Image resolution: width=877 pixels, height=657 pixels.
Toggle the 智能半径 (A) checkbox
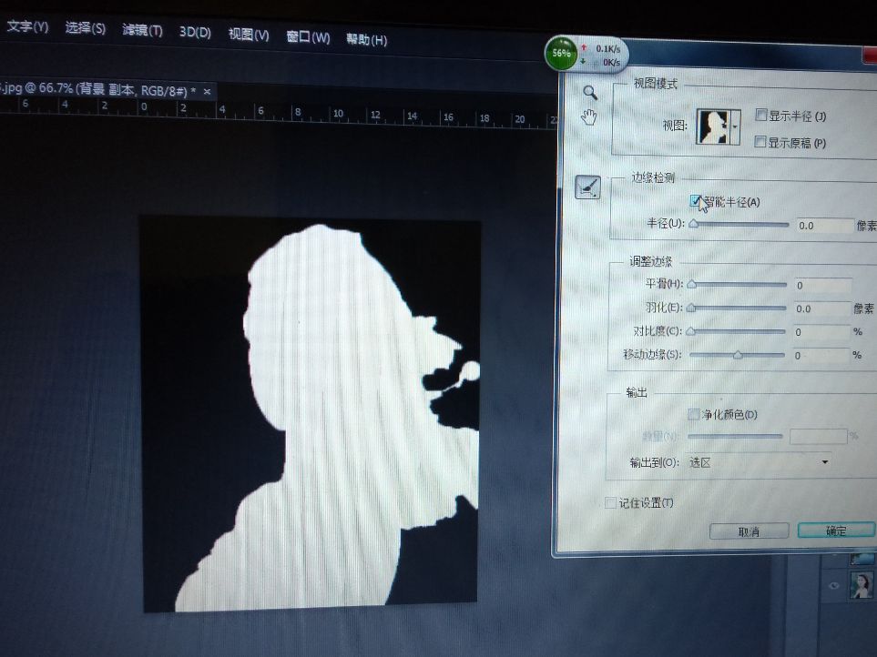[x=696, y=200]
